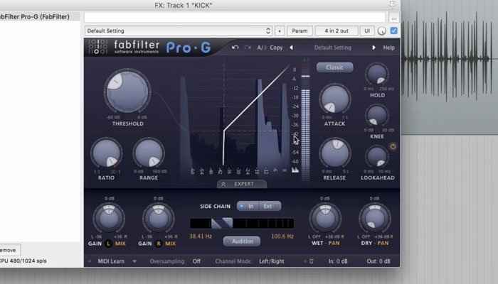Viewport: 498px width, 284px height.
Task: Go to next preset with right arrow
Action: [373, 48]
